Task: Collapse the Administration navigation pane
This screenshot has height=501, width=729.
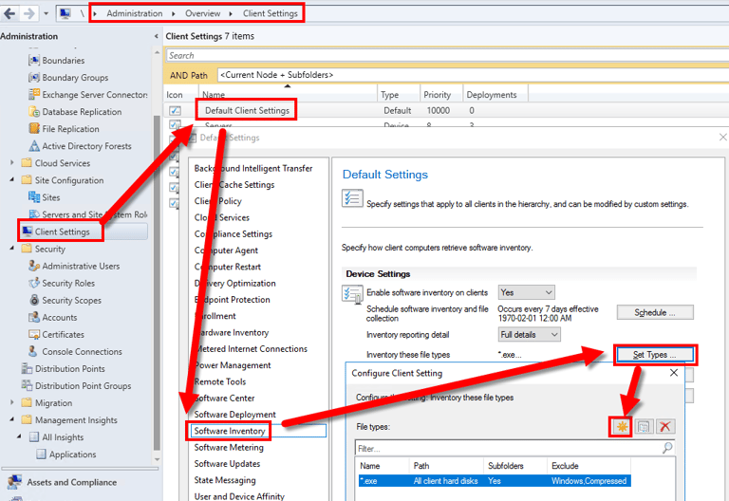Action: [157, 36]
